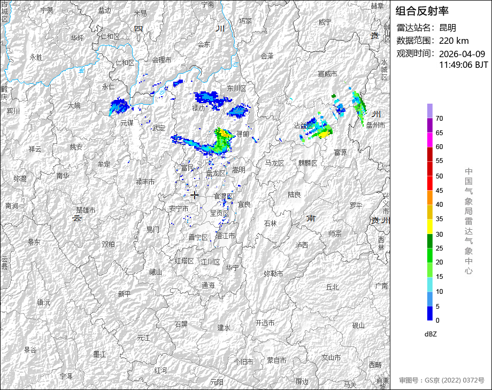Click the 马龙区 label
Viewport: 492px width, 390px height.
[x=274, y=163]
